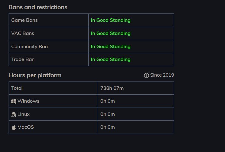Click the VAC Bans label
The image size is (225, 152).
point(23,33)
